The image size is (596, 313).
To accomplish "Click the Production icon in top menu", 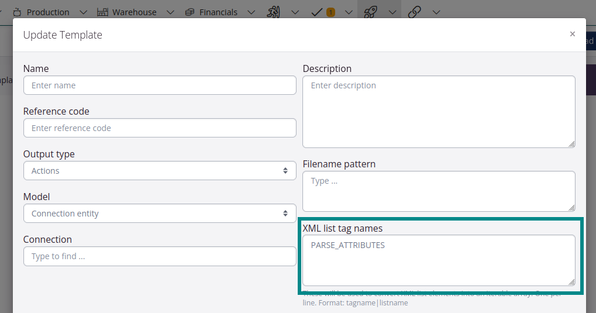I will (x=17, y=12).
